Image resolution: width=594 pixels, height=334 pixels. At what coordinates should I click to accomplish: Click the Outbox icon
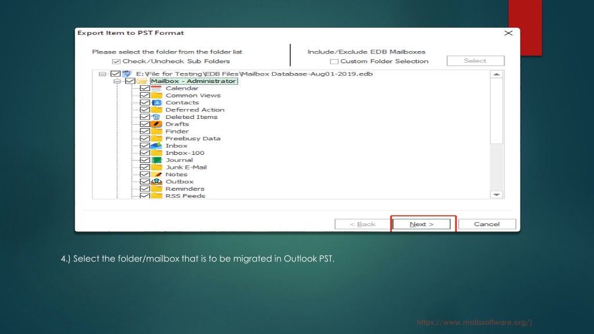tap(156, 181)
